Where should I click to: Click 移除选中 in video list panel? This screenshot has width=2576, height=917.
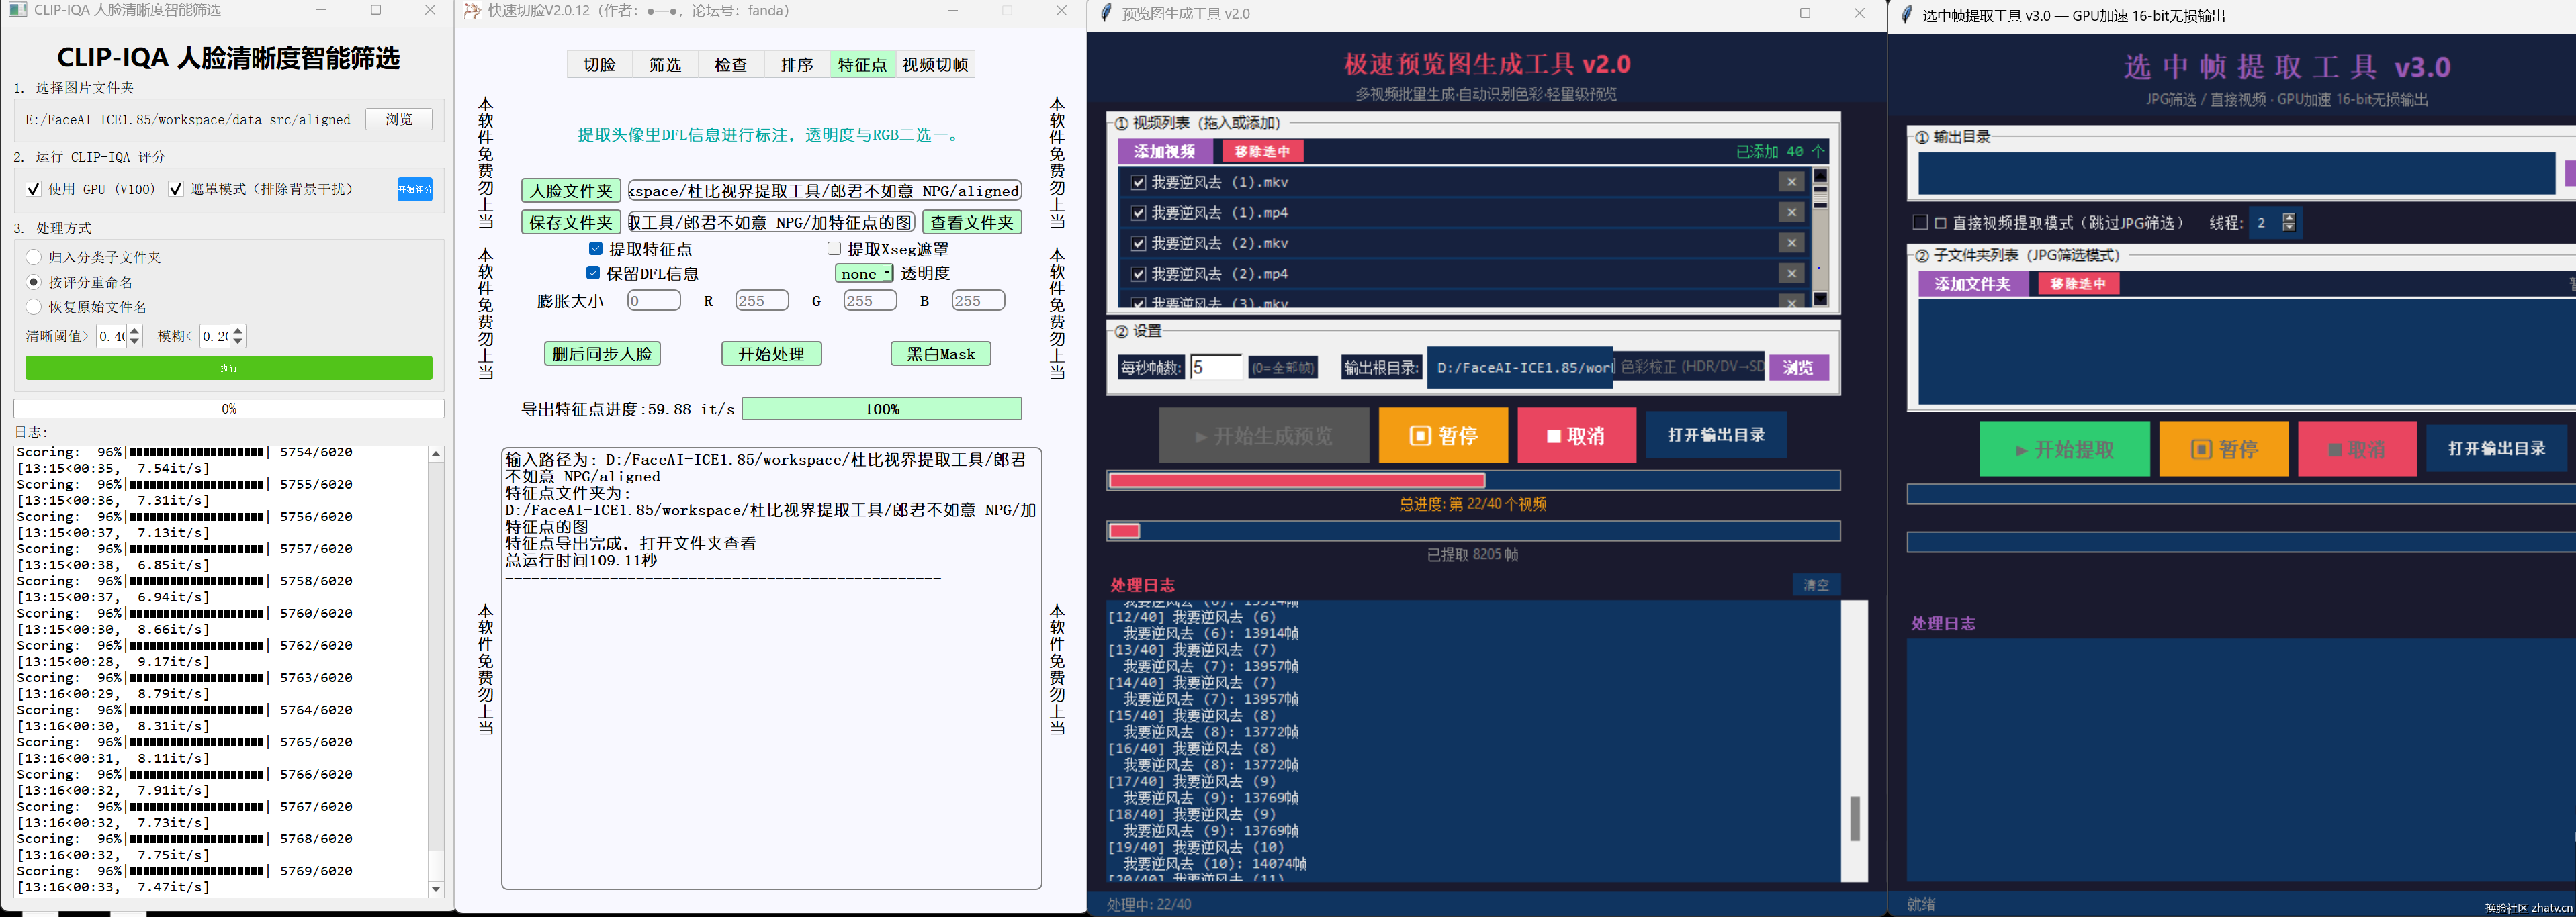(x=1262, y=151)
